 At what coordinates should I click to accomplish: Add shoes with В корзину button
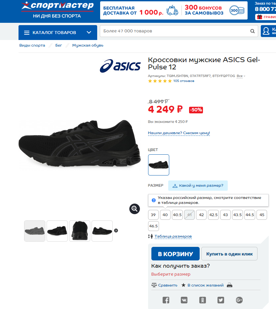pos(175,254)
